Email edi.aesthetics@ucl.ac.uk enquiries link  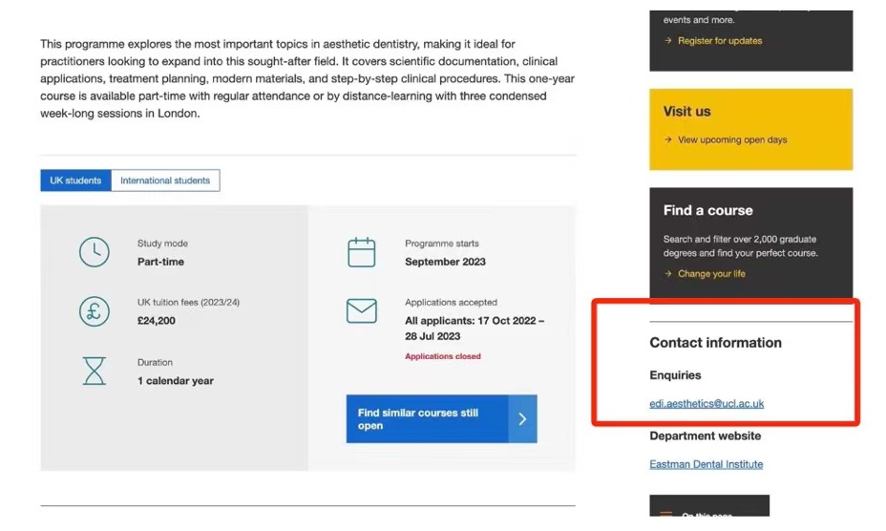[x=707, y=404]
